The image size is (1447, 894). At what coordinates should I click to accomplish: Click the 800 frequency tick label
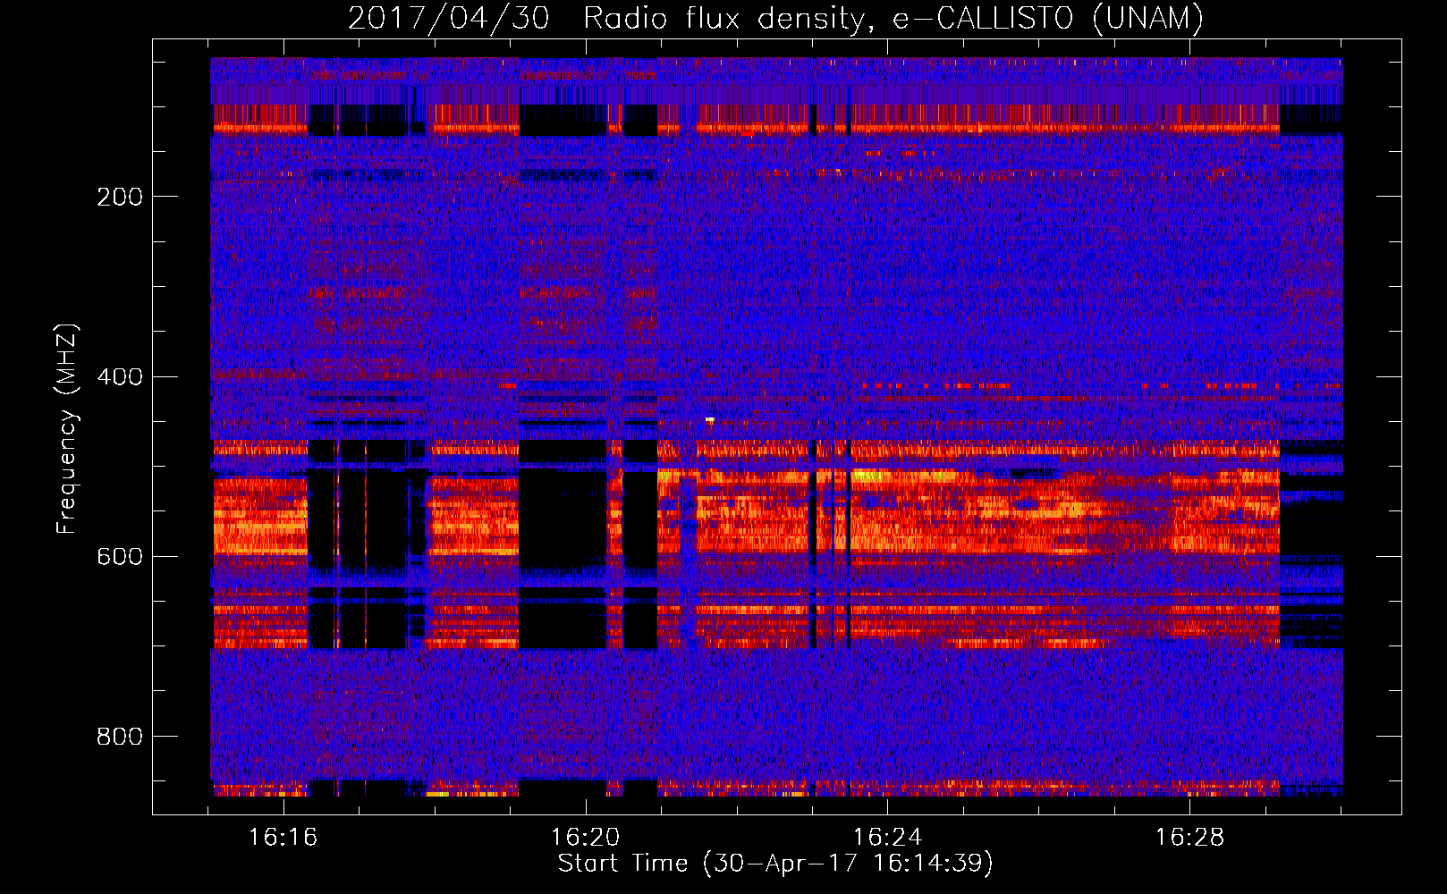(120, 737)
